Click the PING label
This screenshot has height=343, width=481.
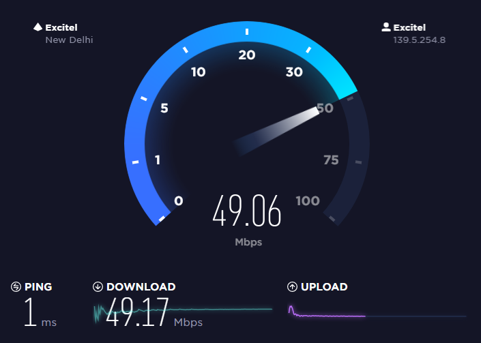[38, 287]
